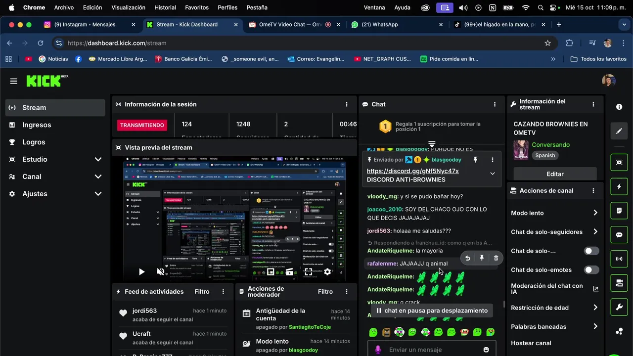Toggle the truncated Chat de solo-... switch
633x356 pixels.
591,251
